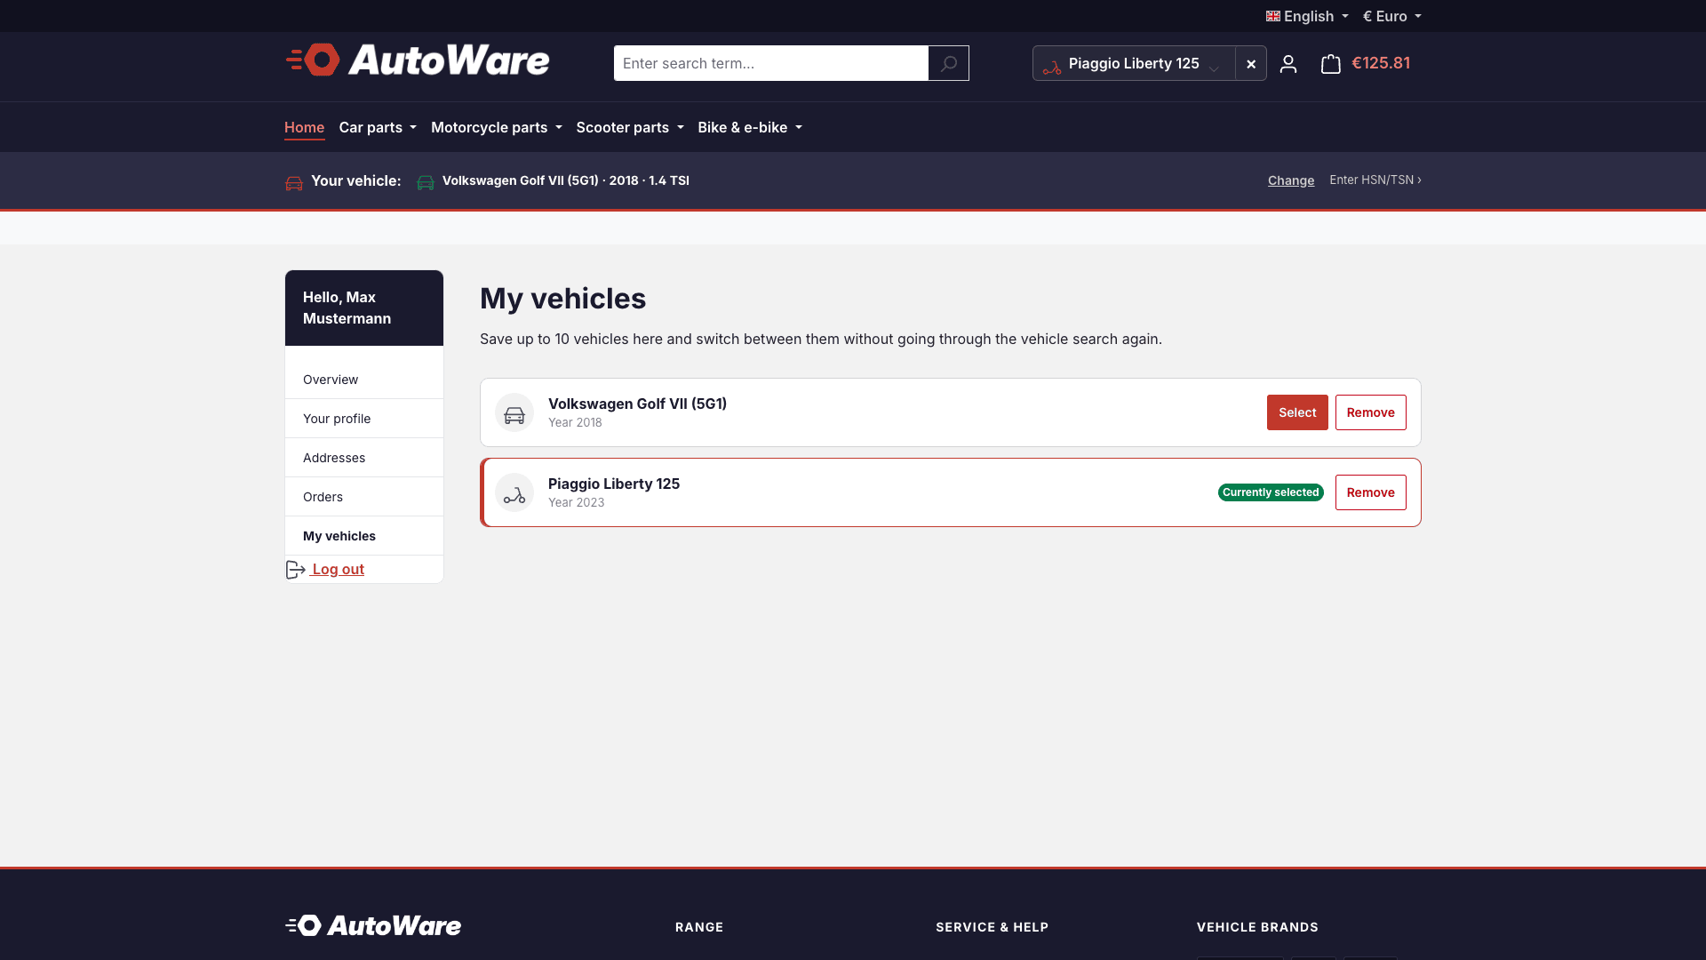Viewport: 1706px width, 960px height.
Task: Click the Vehicle Brands footer heading
Action: [1257, 927]
